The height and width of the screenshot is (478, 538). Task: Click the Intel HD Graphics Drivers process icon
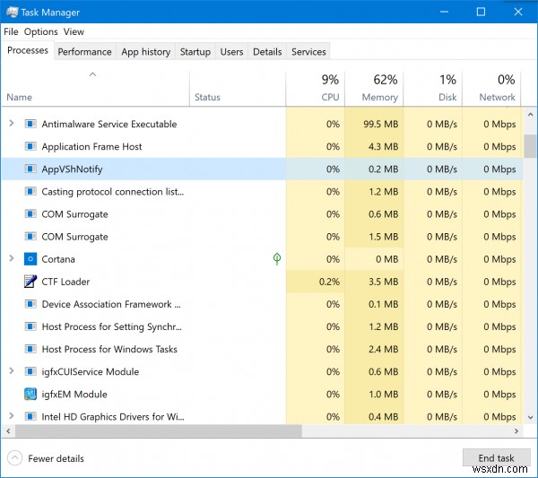[x=30, y=417]
